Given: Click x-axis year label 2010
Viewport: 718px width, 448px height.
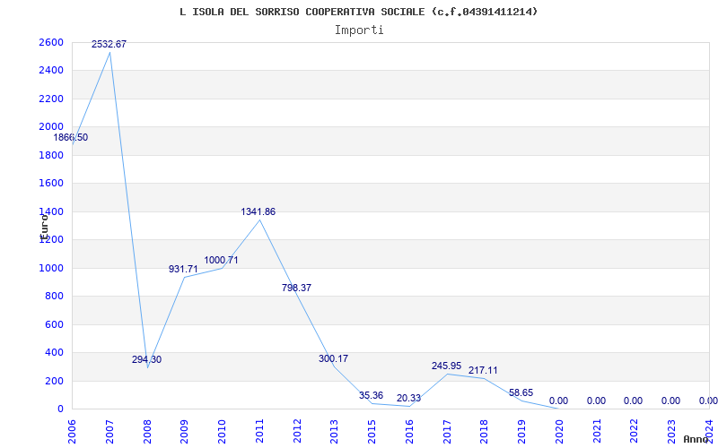Looking at the screenshot, I should click(x=222, y=431).
